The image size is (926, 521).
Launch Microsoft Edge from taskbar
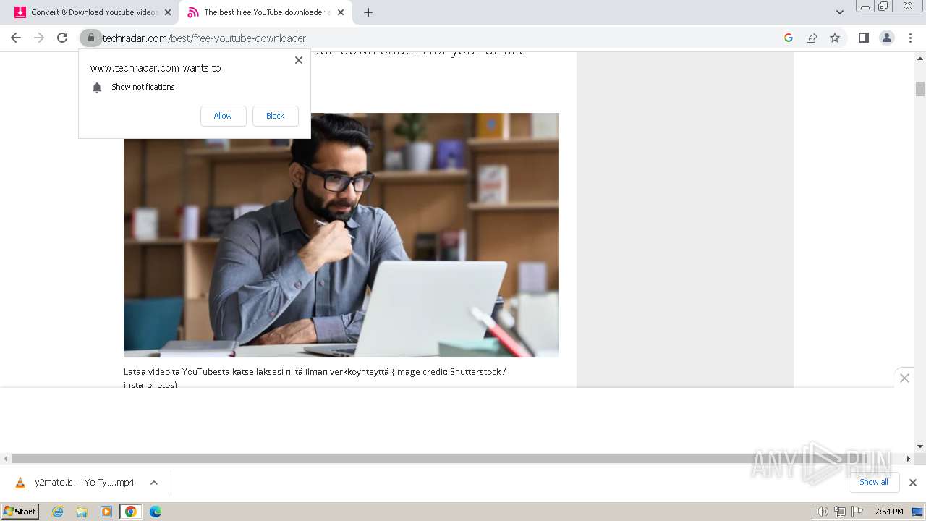coord(156,512)
